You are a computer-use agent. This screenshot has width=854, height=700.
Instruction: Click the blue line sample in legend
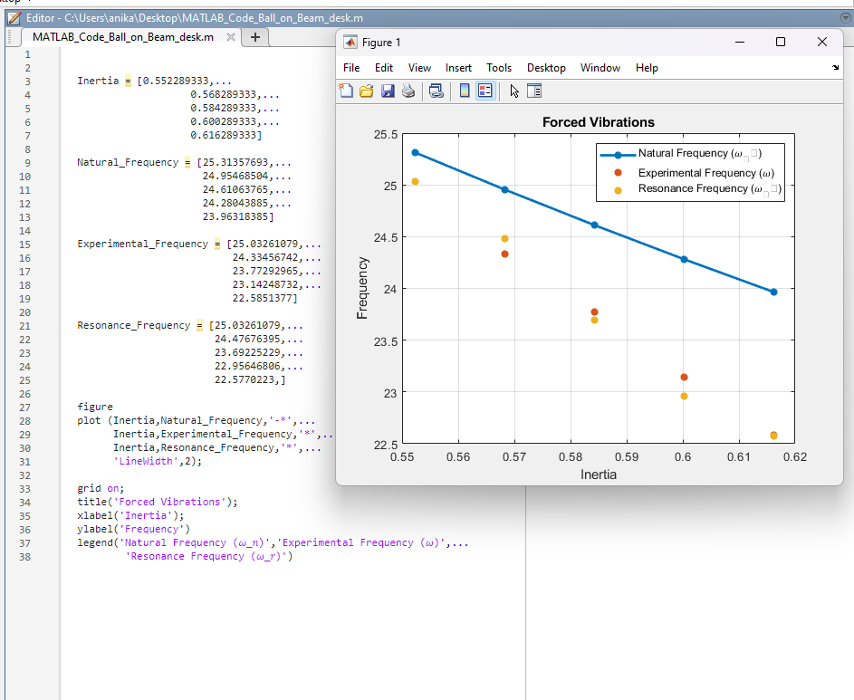[618, 155]
